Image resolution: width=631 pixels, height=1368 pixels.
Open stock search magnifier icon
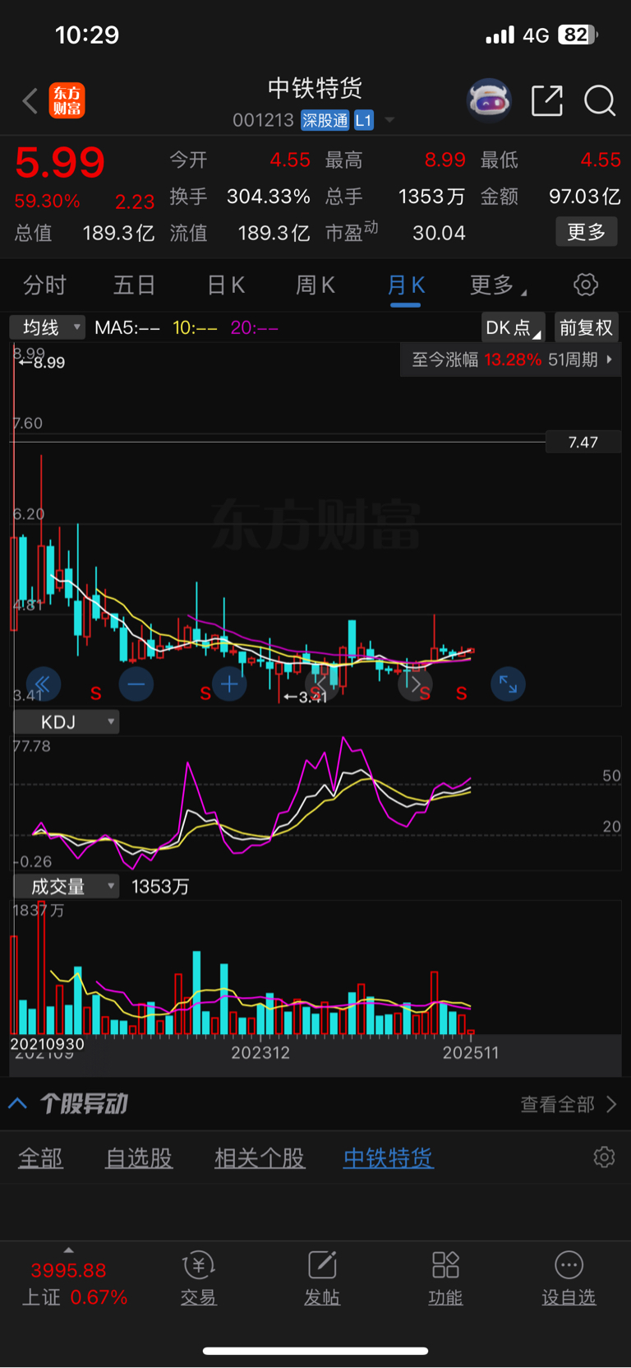600,100
